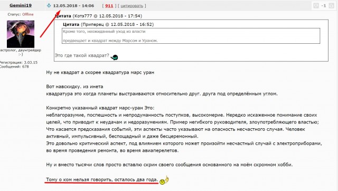Click the text 'Это где такой квадрат?'
This screenshot has height=191, width=338.
pos(82,55)
